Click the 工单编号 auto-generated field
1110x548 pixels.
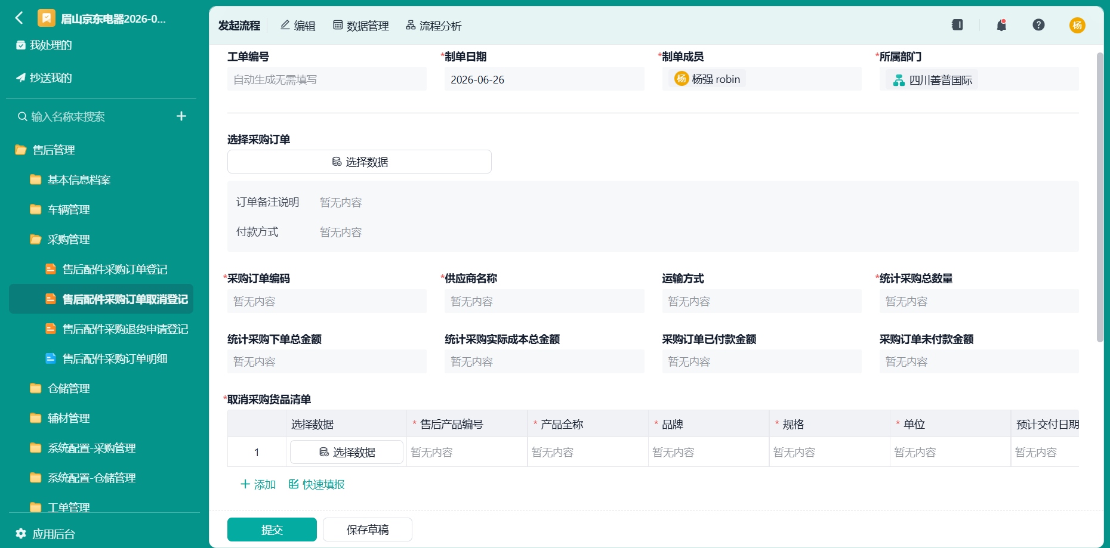tap(327, 79)
